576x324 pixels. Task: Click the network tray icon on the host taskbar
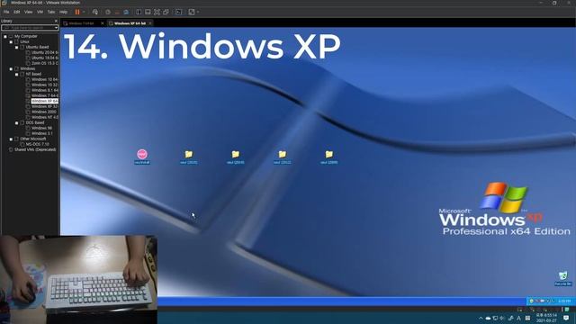[495, 318]
